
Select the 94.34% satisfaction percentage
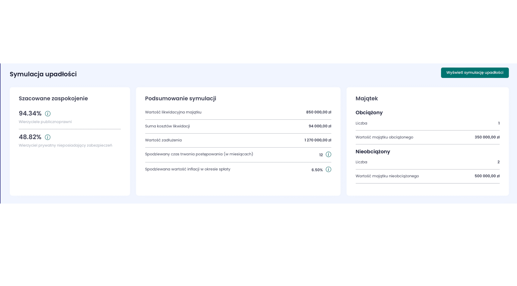pyautogui.click(x=30, y=113)
